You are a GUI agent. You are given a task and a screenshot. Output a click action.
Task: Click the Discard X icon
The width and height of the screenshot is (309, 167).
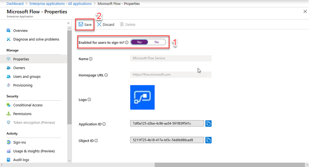tap(99, 24)
